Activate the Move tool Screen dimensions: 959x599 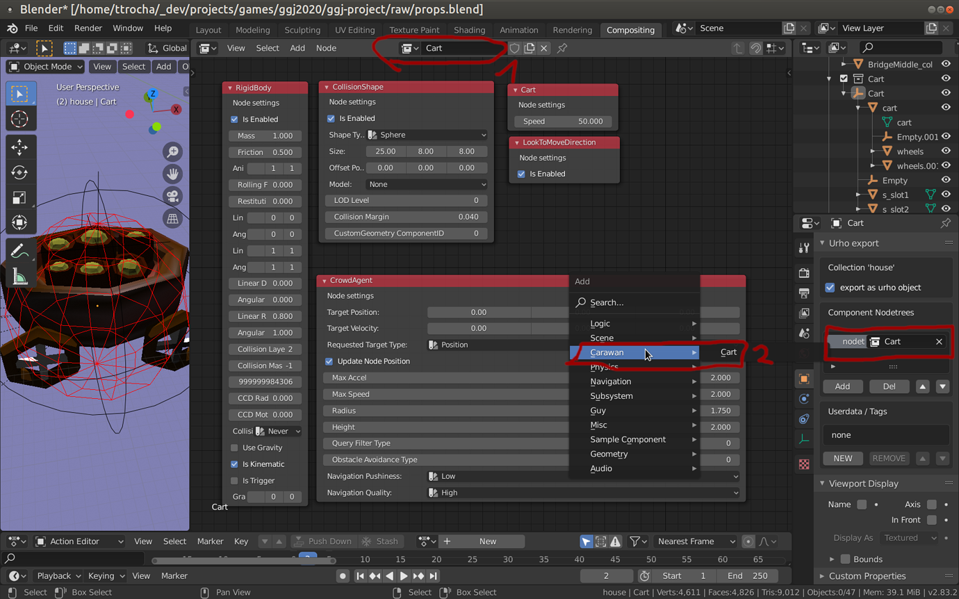click(x=19, y=147)
